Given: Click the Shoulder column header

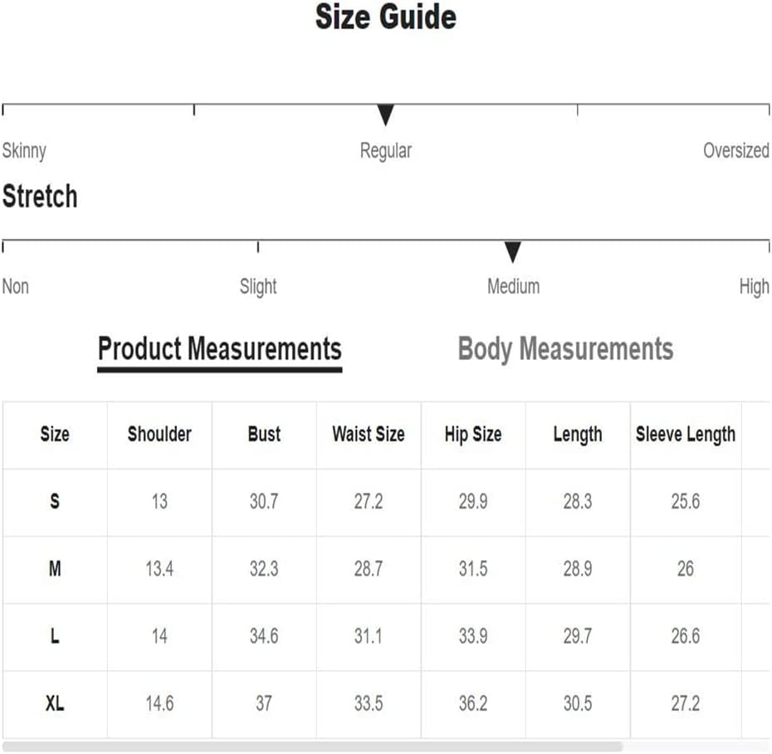Looking at the screenshot, I should pos(159,434).
